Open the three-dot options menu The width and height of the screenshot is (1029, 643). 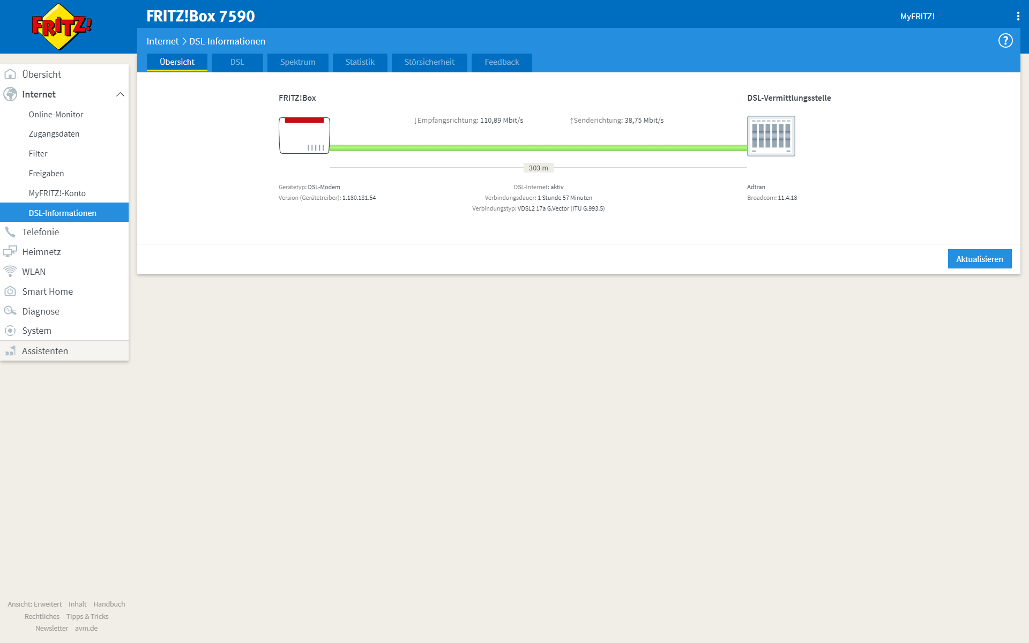click(1018, 16)
